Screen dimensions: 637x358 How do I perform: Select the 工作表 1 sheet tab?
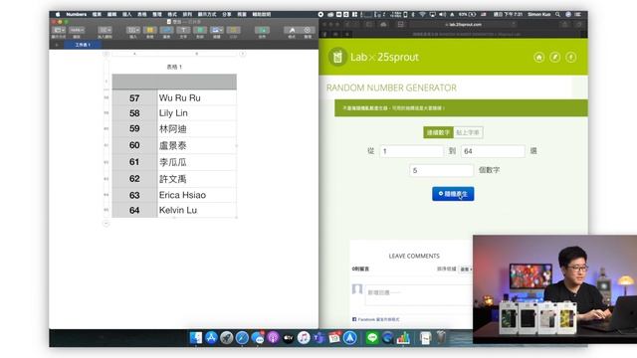[x=83, y=45]
